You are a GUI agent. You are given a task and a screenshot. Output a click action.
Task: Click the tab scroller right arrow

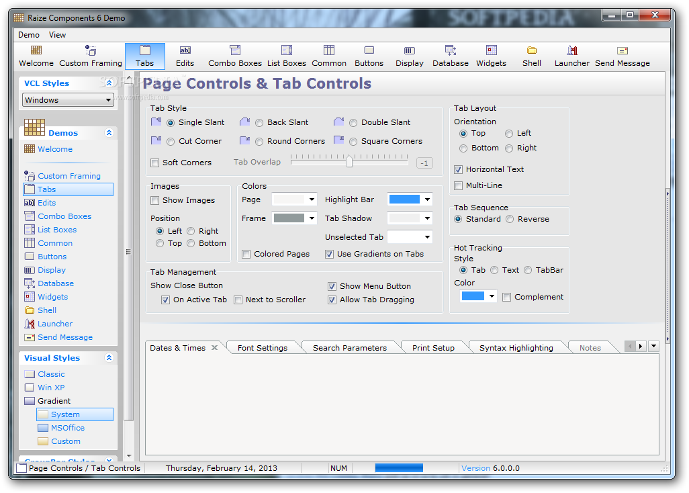click(641, 347)
